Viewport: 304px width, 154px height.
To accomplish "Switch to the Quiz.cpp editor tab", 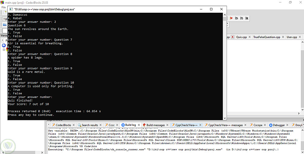I will [x=241, y=37].
